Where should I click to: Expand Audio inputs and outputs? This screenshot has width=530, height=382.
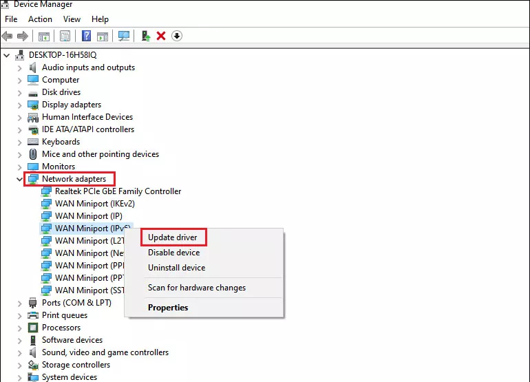pos(19,68)
